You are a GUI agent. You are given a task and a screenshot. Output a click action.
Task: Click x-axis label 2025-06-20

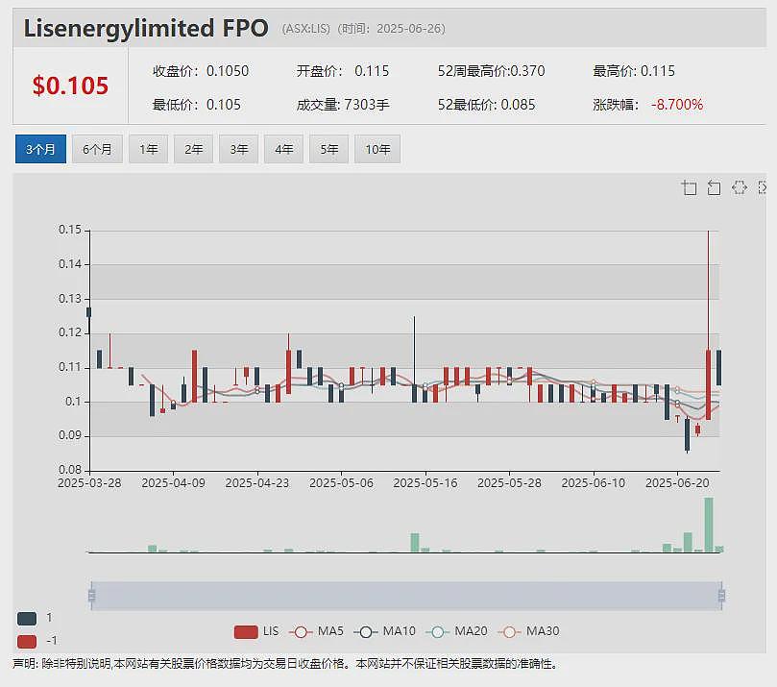[677, 483]
